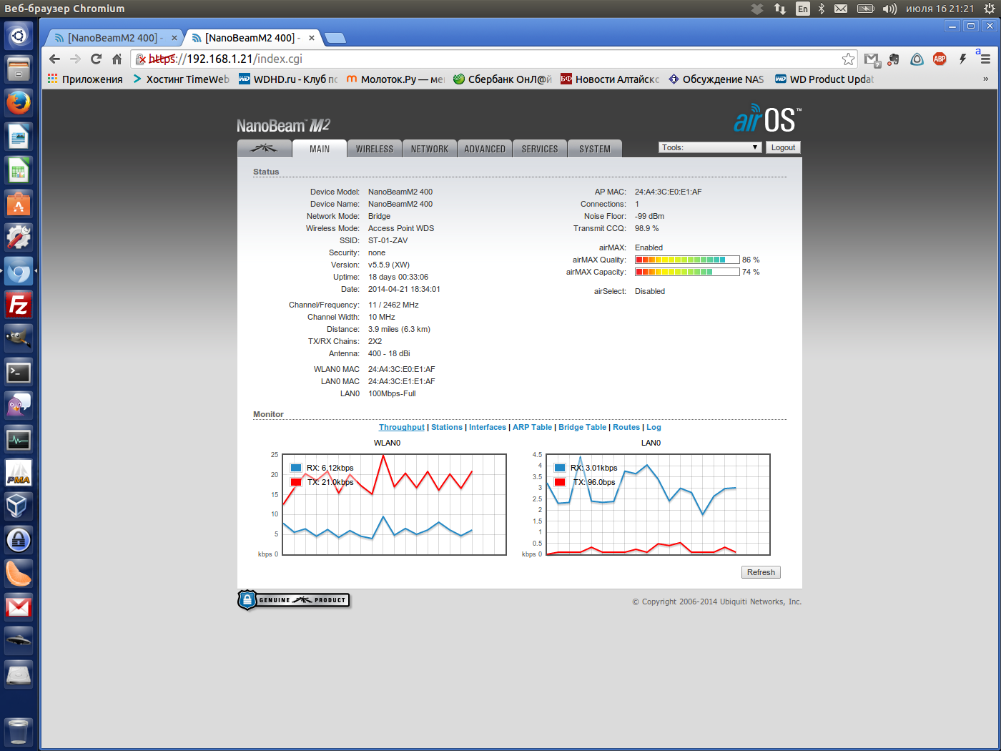Screen dimensions: 1001x751
Task: Click the Genuine Product badge
Action: tap(294, 600)
